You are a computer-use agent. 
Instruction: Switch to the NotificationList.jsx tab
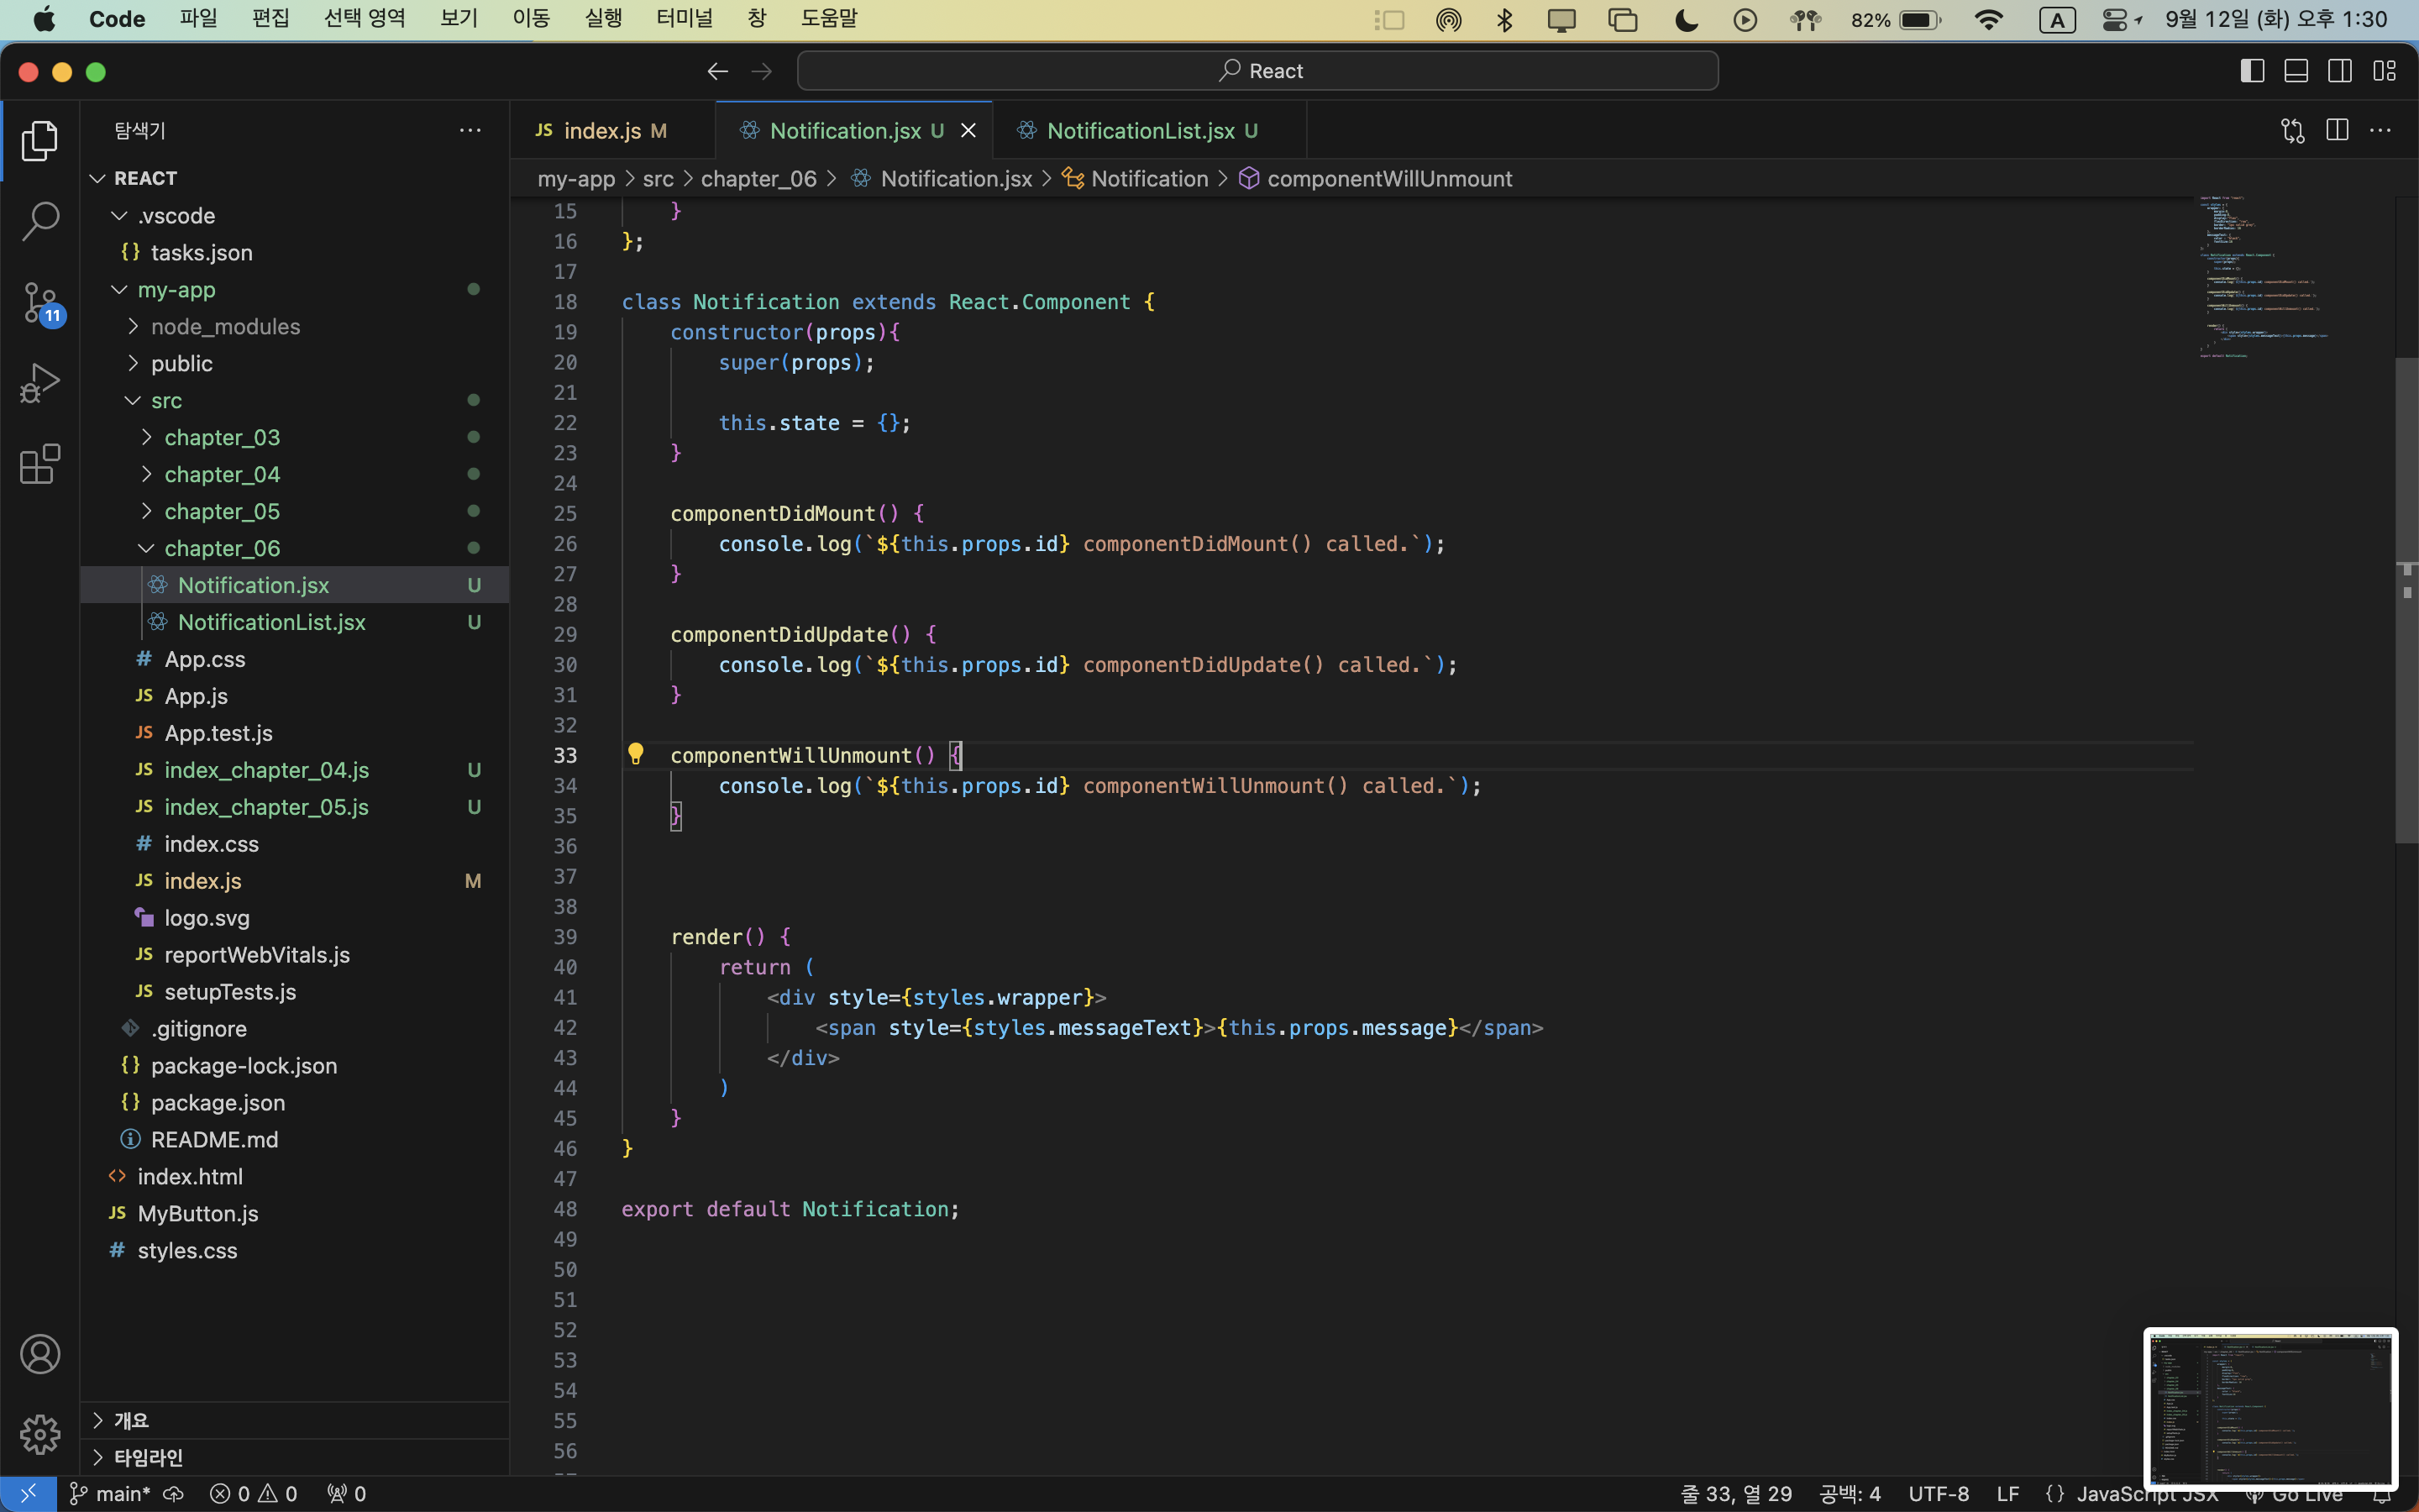1140,130
